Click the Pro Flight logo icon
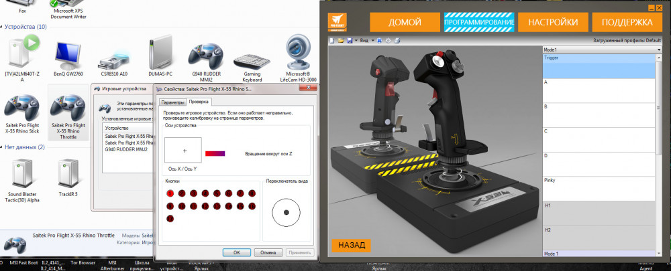The height and width of the screenshot is (271, 671). tap(338, 22)
